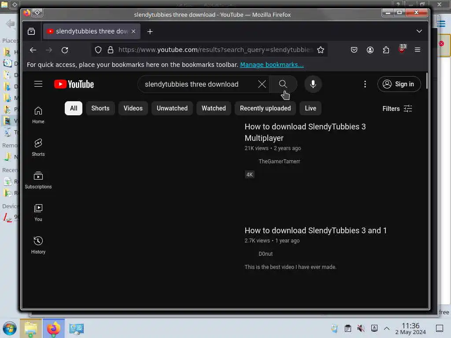Open Shorts in left sidebar
The width and height of the screenshot is (451, 338).
pyautogui.click(x=38, y=148)
